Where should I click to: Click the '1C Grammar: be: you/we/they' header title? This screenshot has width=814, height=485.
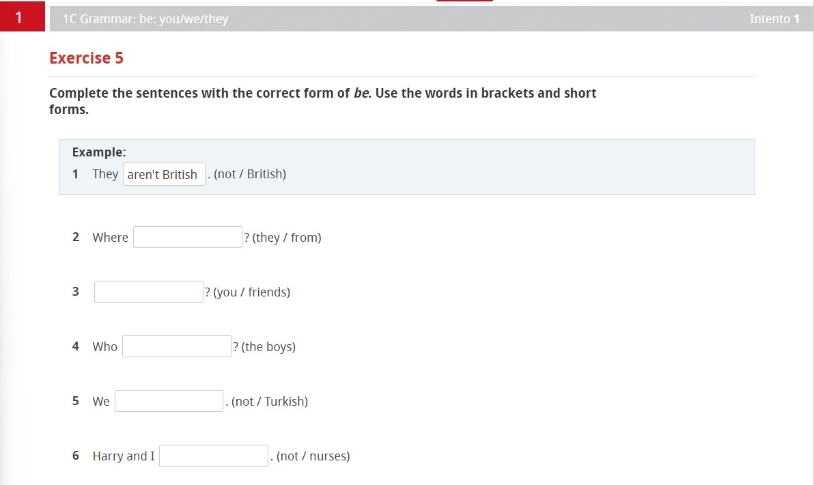point(145,19)
